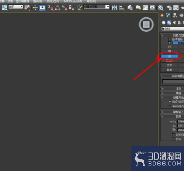This screenshot has height=171, width=184.
Task: Open the 自定义(U) menu
Action: [53, 1]
